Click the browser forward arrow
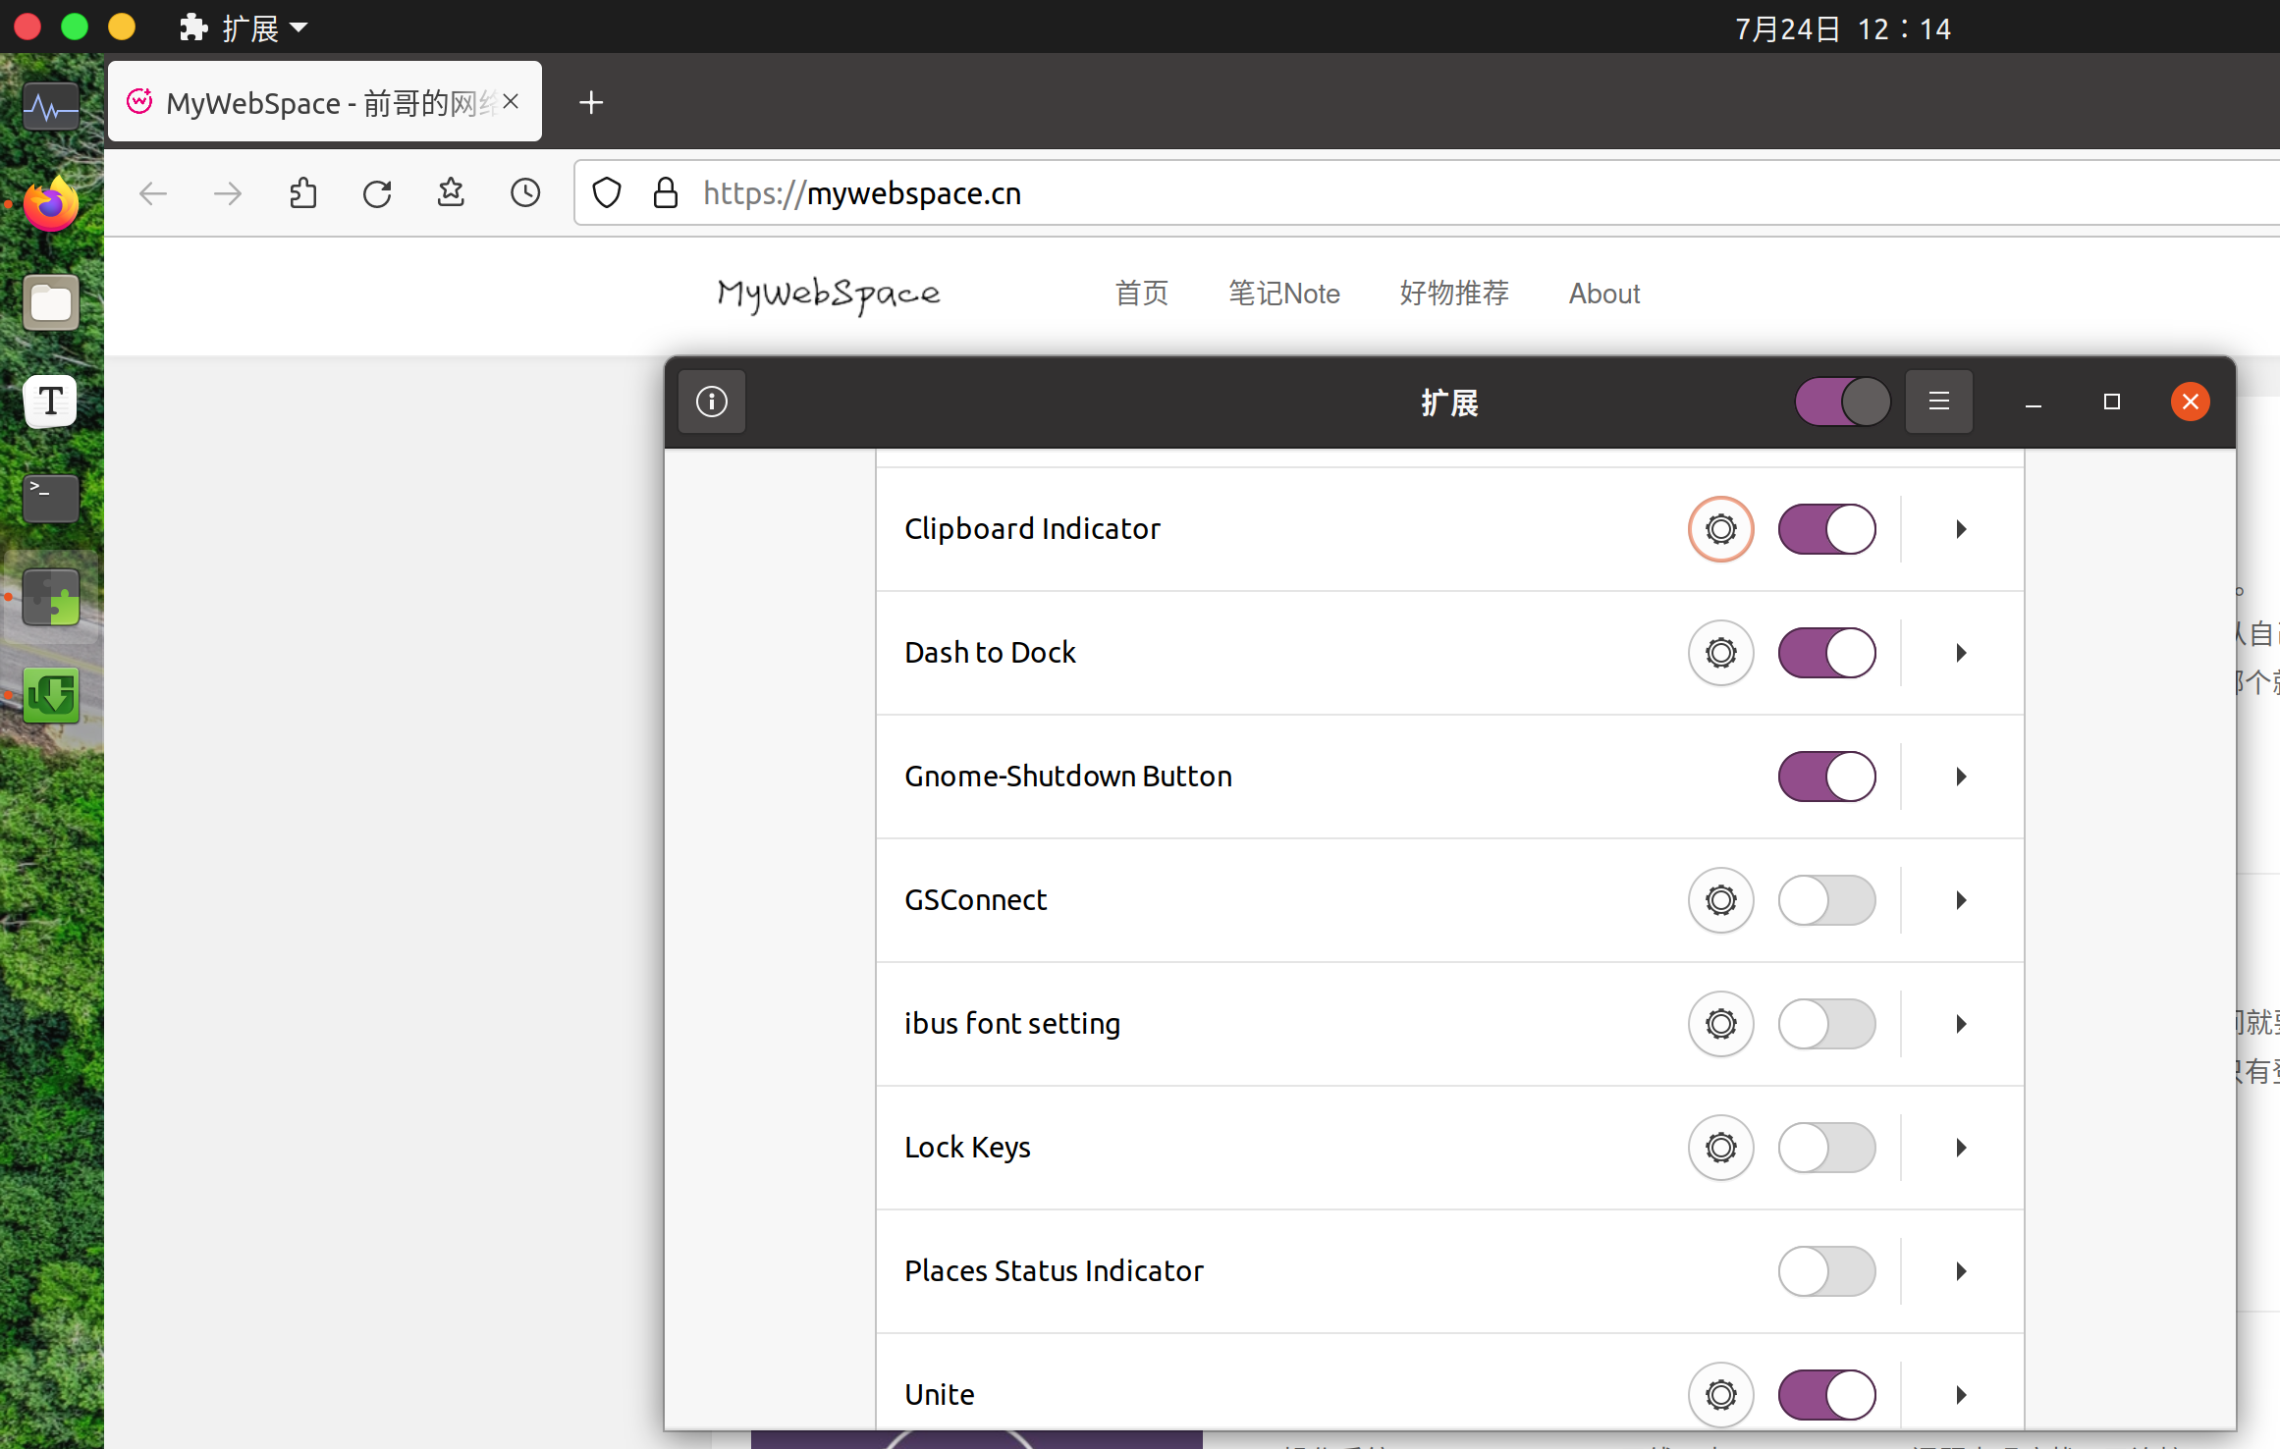This screenshot has height=1449, width=2280. pyautogui.click(x=227, y=193)
